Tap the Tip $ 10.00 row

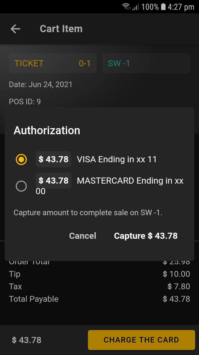pos(99,274)
